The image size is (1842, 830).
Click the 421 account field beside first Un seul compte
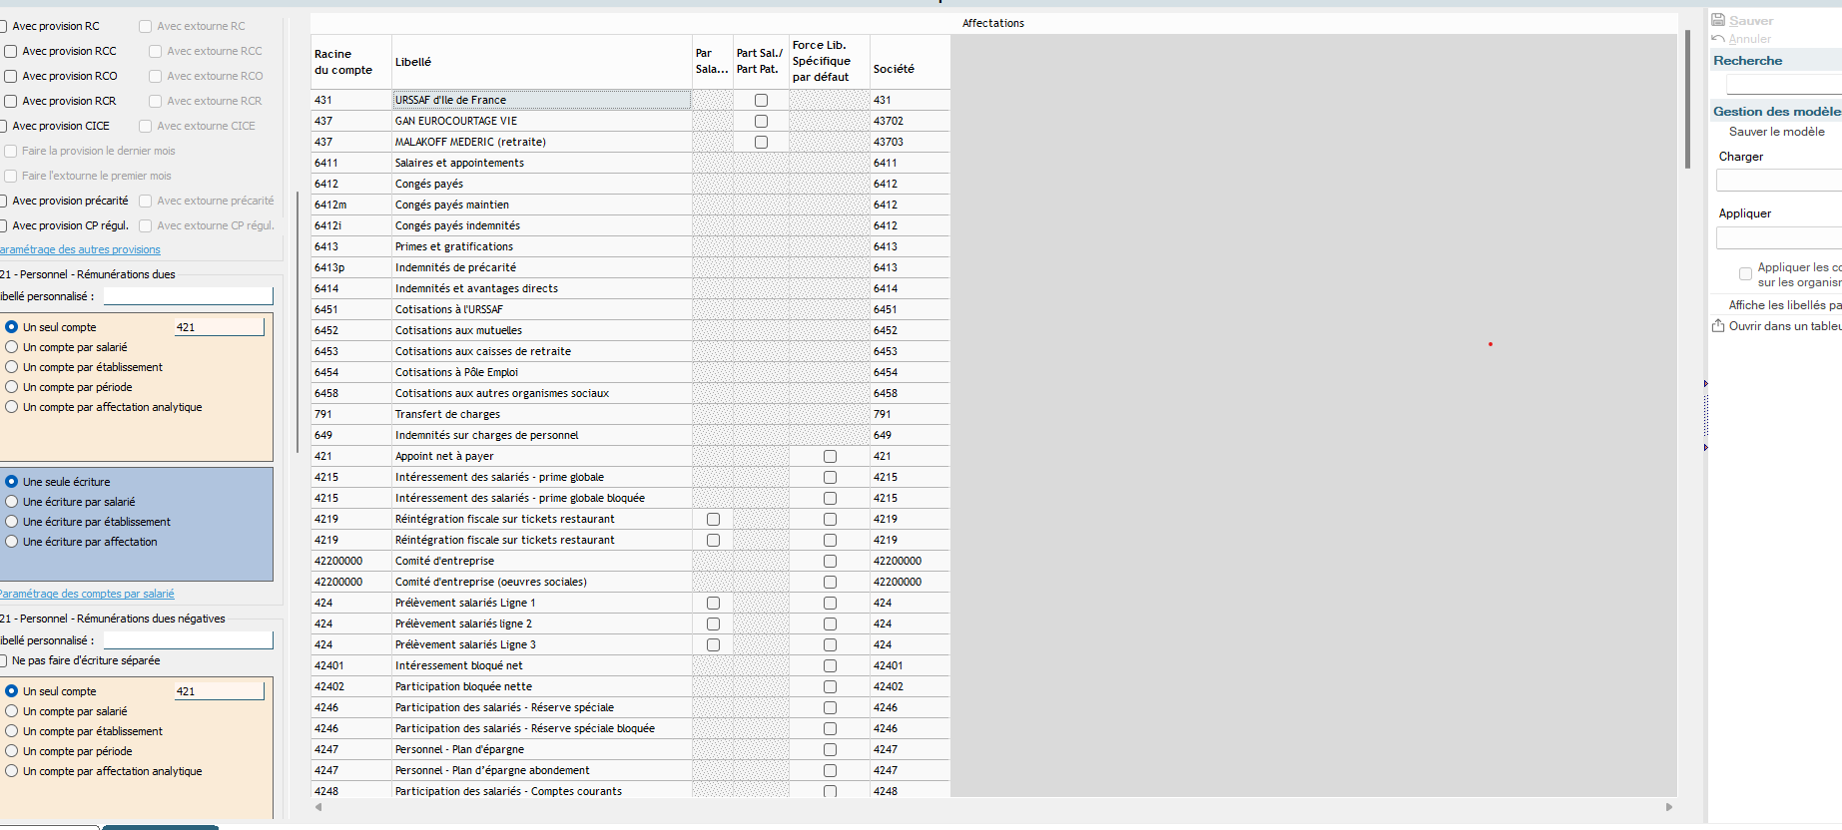point(219,327)
